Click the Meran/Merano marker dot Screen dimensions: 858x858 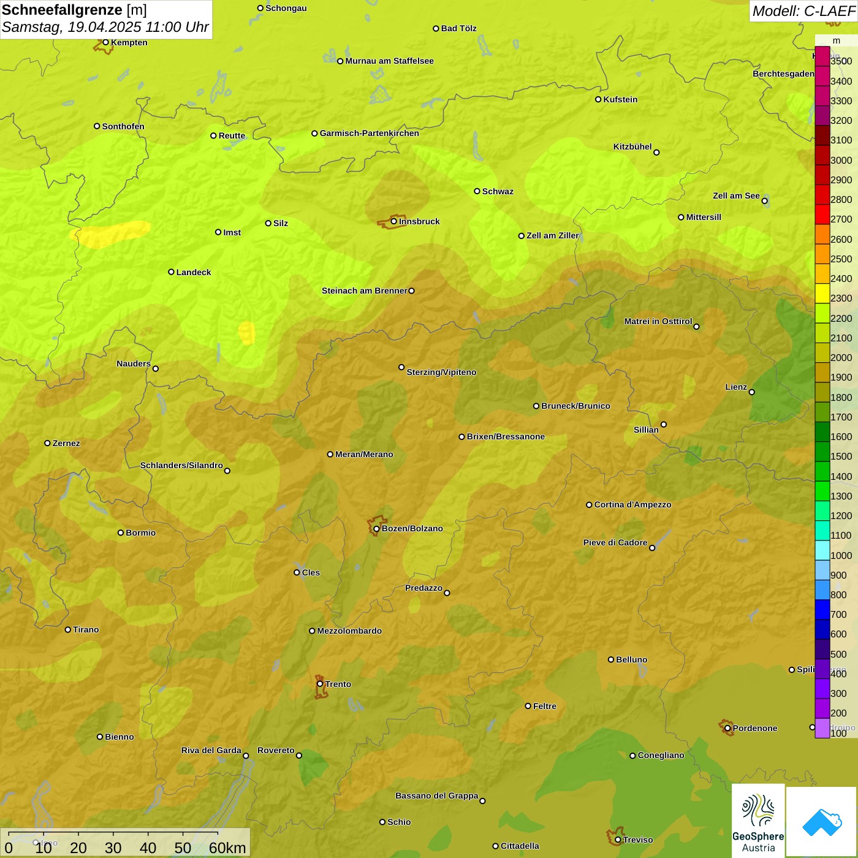330,454
